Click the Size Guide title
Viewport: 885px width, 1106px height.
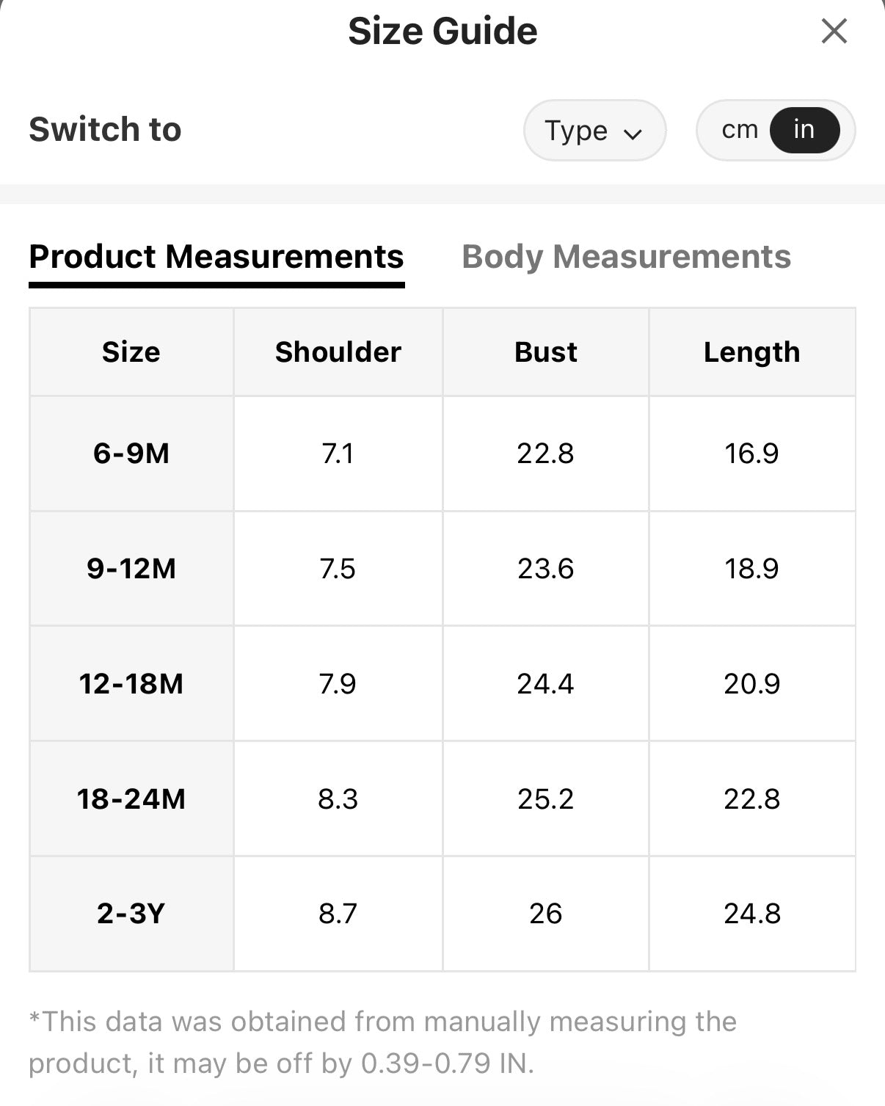pyautogui.click(x=442, y=32)
